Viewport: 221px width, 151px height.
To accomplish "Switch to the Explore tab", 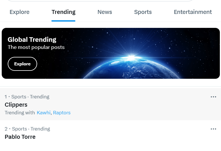I will pyautogui.click(x=20, y=12).
